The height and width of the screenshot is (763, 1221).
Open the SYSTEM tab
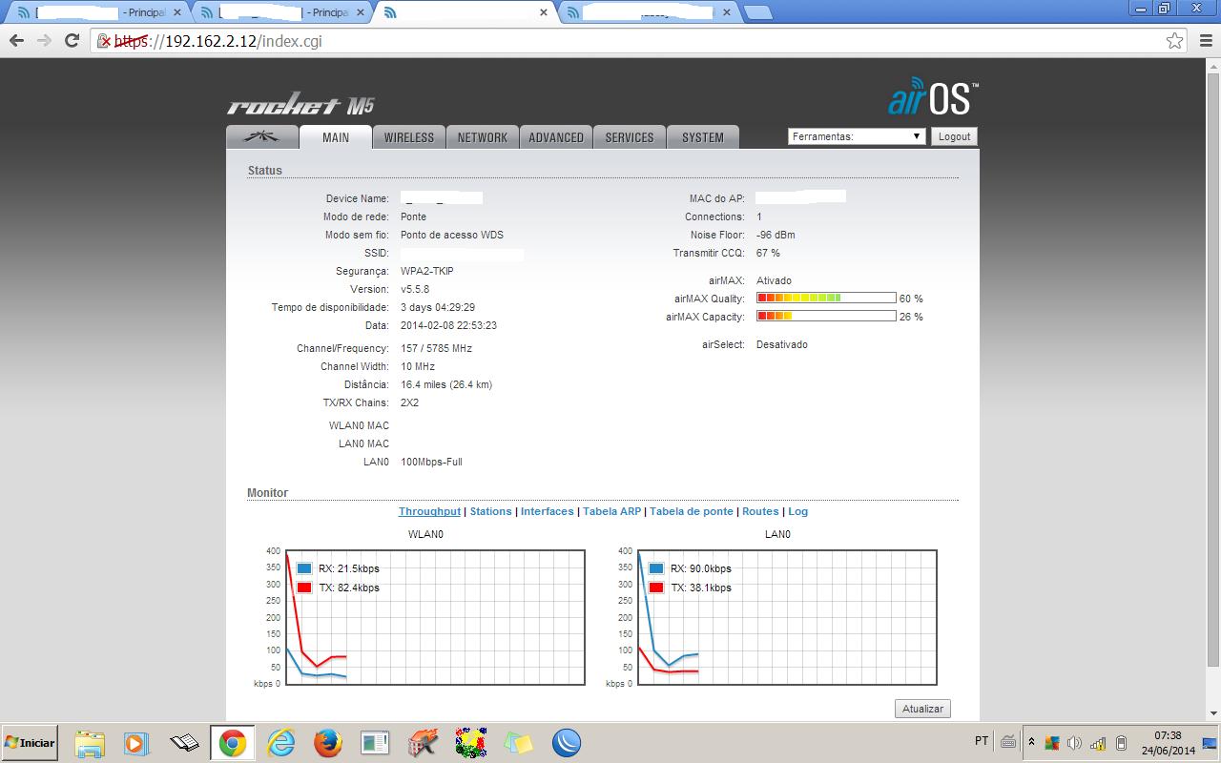click(703, 137)
